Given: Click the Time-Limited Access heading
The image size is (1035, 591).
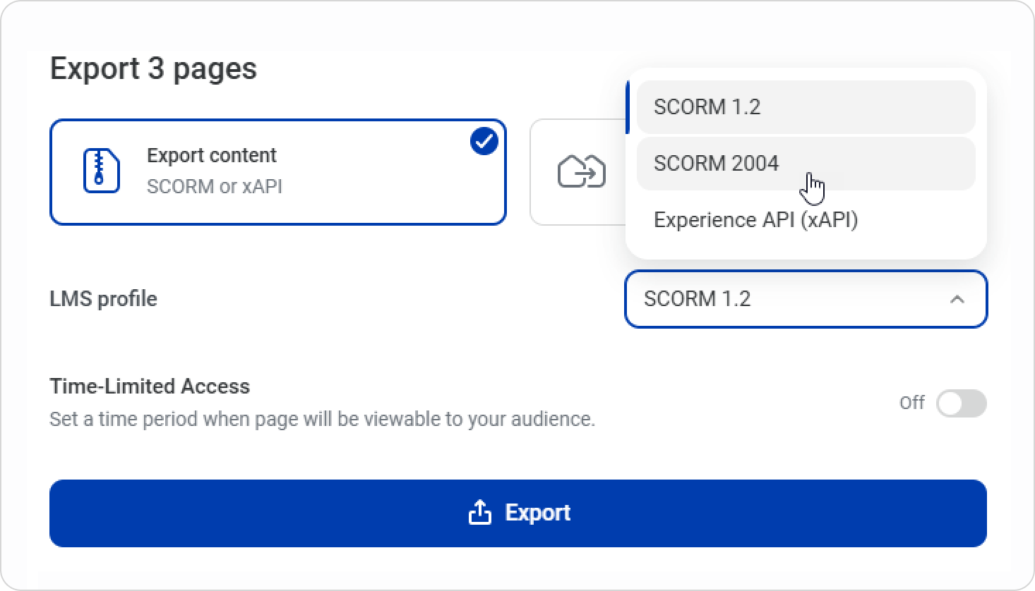Looking at the screenshot, I should click(x=150, y=386).
